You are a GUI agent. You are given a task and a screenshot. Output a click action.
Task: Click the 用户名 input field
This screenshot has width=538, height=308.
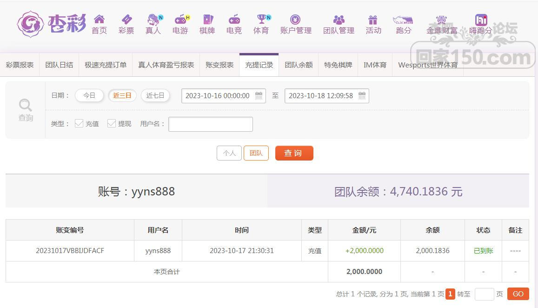[211, 124]
